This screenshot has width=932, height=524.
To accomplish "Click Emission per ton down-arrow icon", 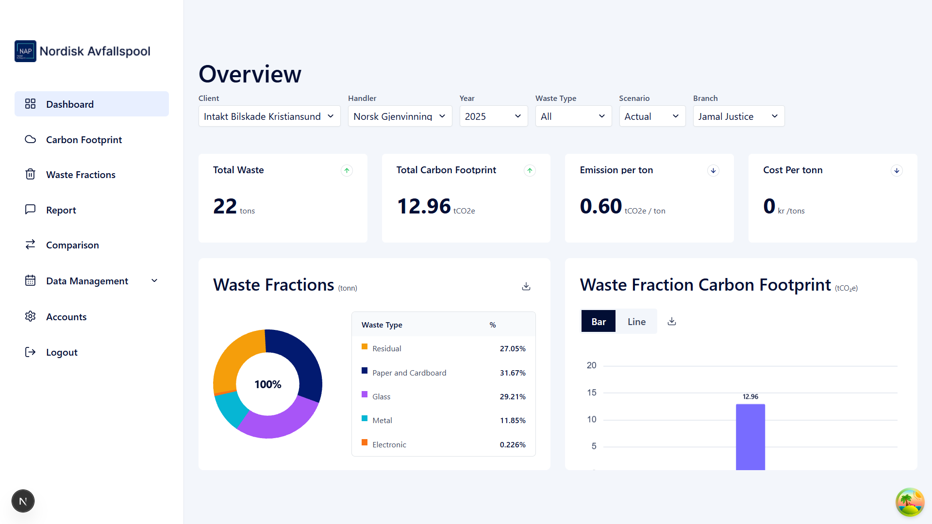I will pyautogui.click(x=713, y=170).
